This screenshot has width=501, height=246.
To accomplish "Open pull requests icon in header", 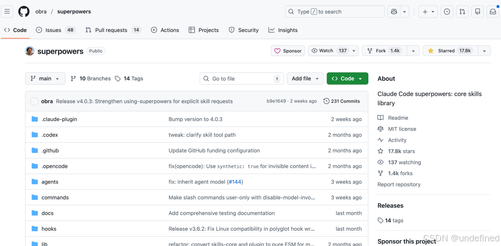I will coord(462,12).
